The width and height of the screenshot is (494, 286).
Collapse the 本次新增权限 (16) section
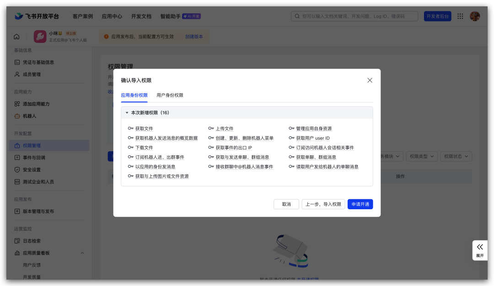[127, 112]
